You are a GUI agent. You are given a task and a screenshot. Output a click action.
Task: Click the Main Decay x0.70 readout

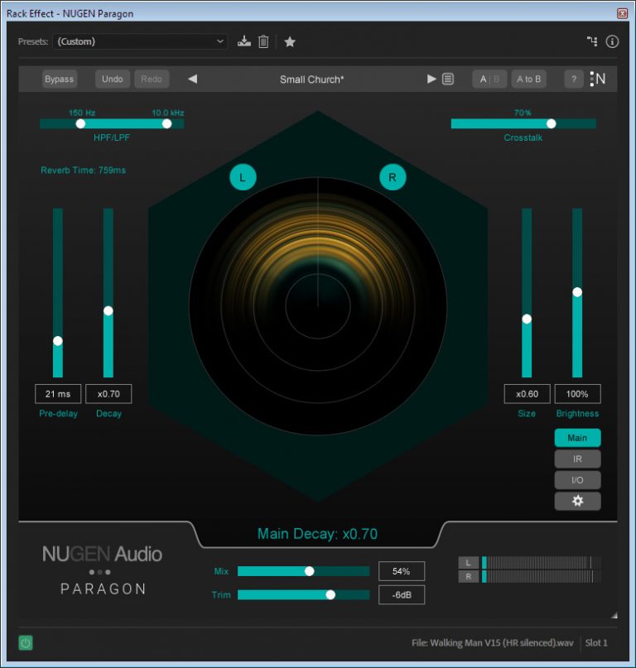(317, 534)
